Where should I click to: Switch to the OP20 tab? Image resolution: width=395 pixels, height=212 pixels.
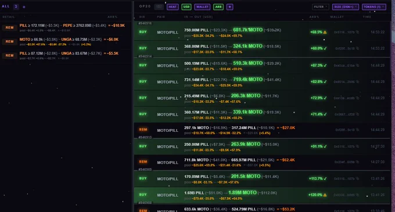click(145, 6)
